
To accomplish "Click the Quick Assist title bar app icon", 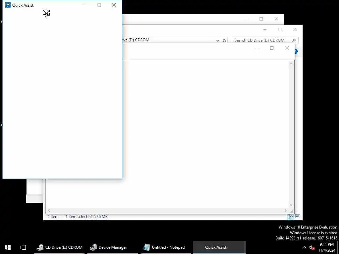I will (8, 5).
